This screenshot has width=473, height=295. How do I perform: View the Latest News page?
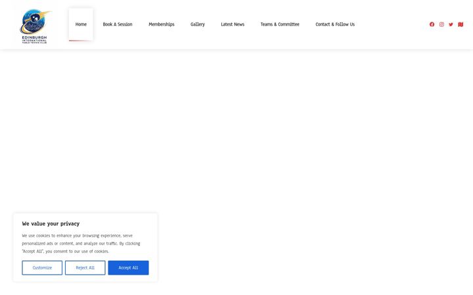tap(233, 24)
